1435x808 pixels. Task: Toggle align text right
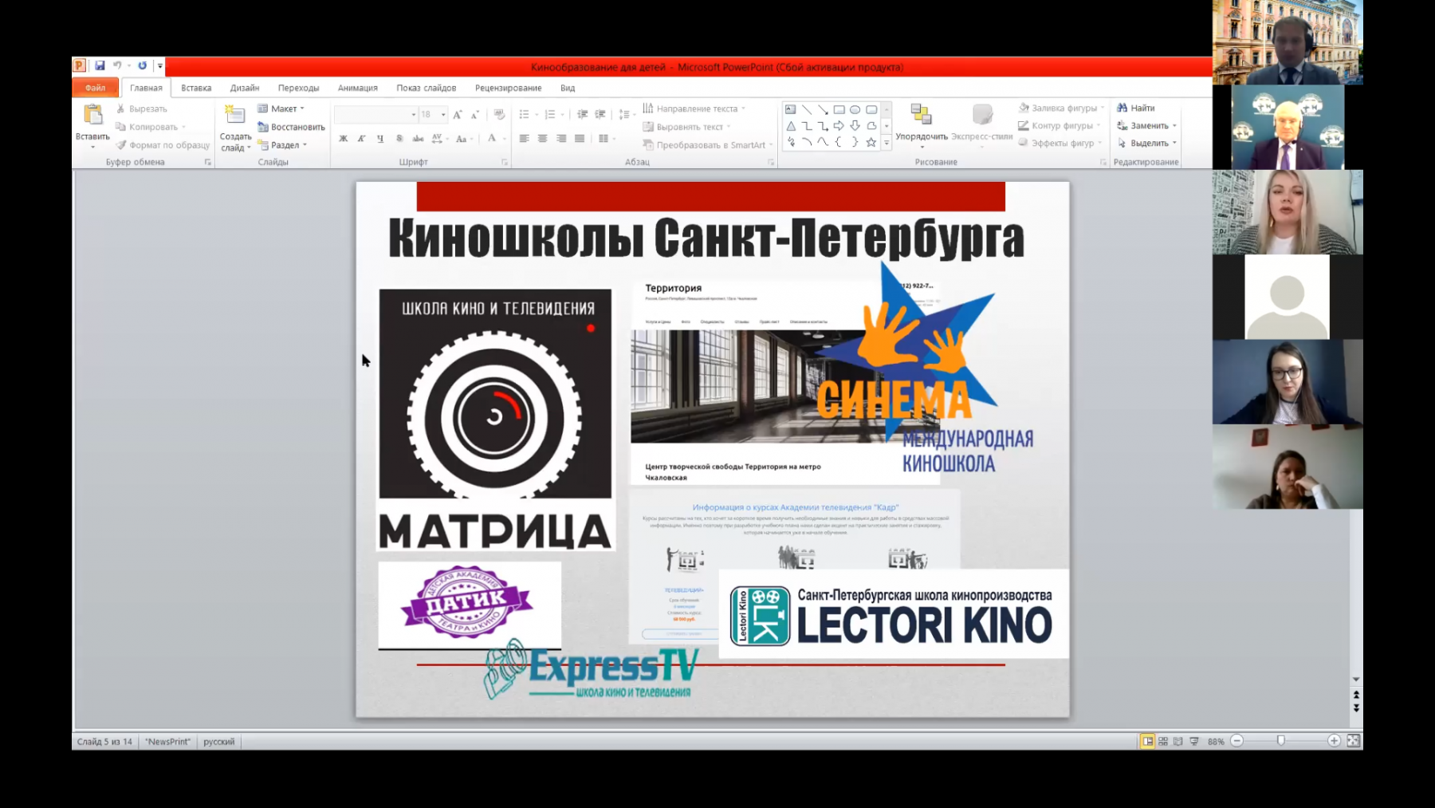[561, 139]
